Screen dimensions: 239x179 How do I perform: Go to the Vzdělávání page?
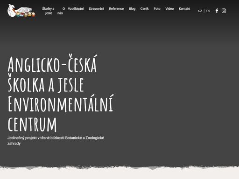[x=76, y=9]
